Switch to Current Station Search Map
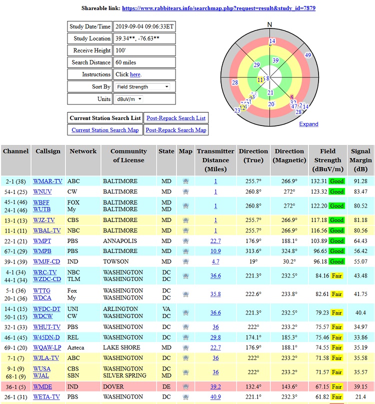Viewport: 375px width, 404px height. [105, 130]
